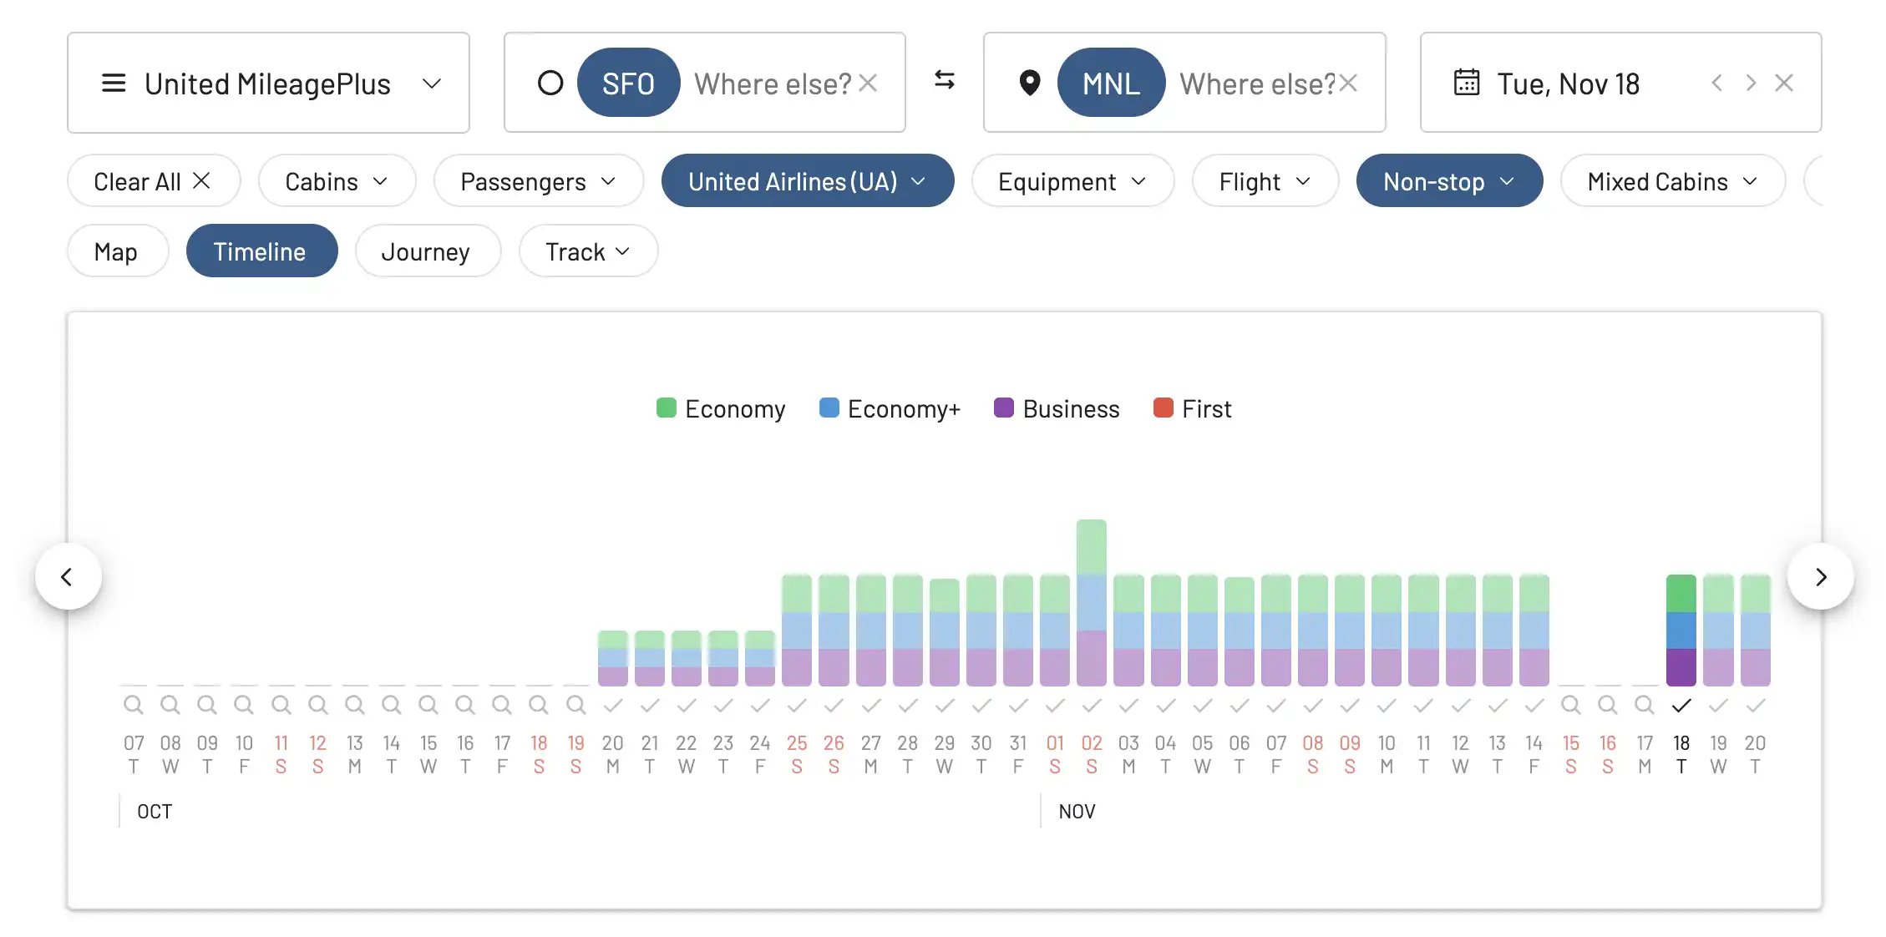Click the NOV month label

pos(1077,811)
